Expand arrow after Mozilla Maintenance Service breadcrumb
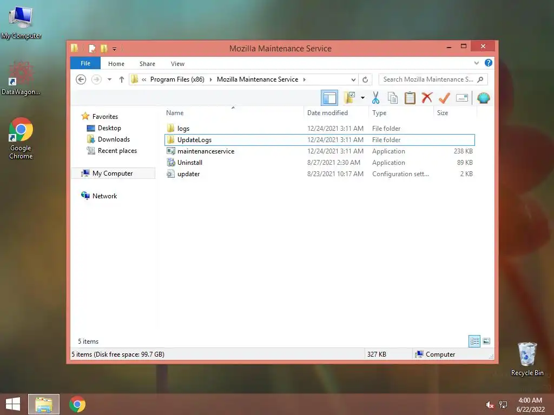Screen dimensions: 554x415 point(304,79)
